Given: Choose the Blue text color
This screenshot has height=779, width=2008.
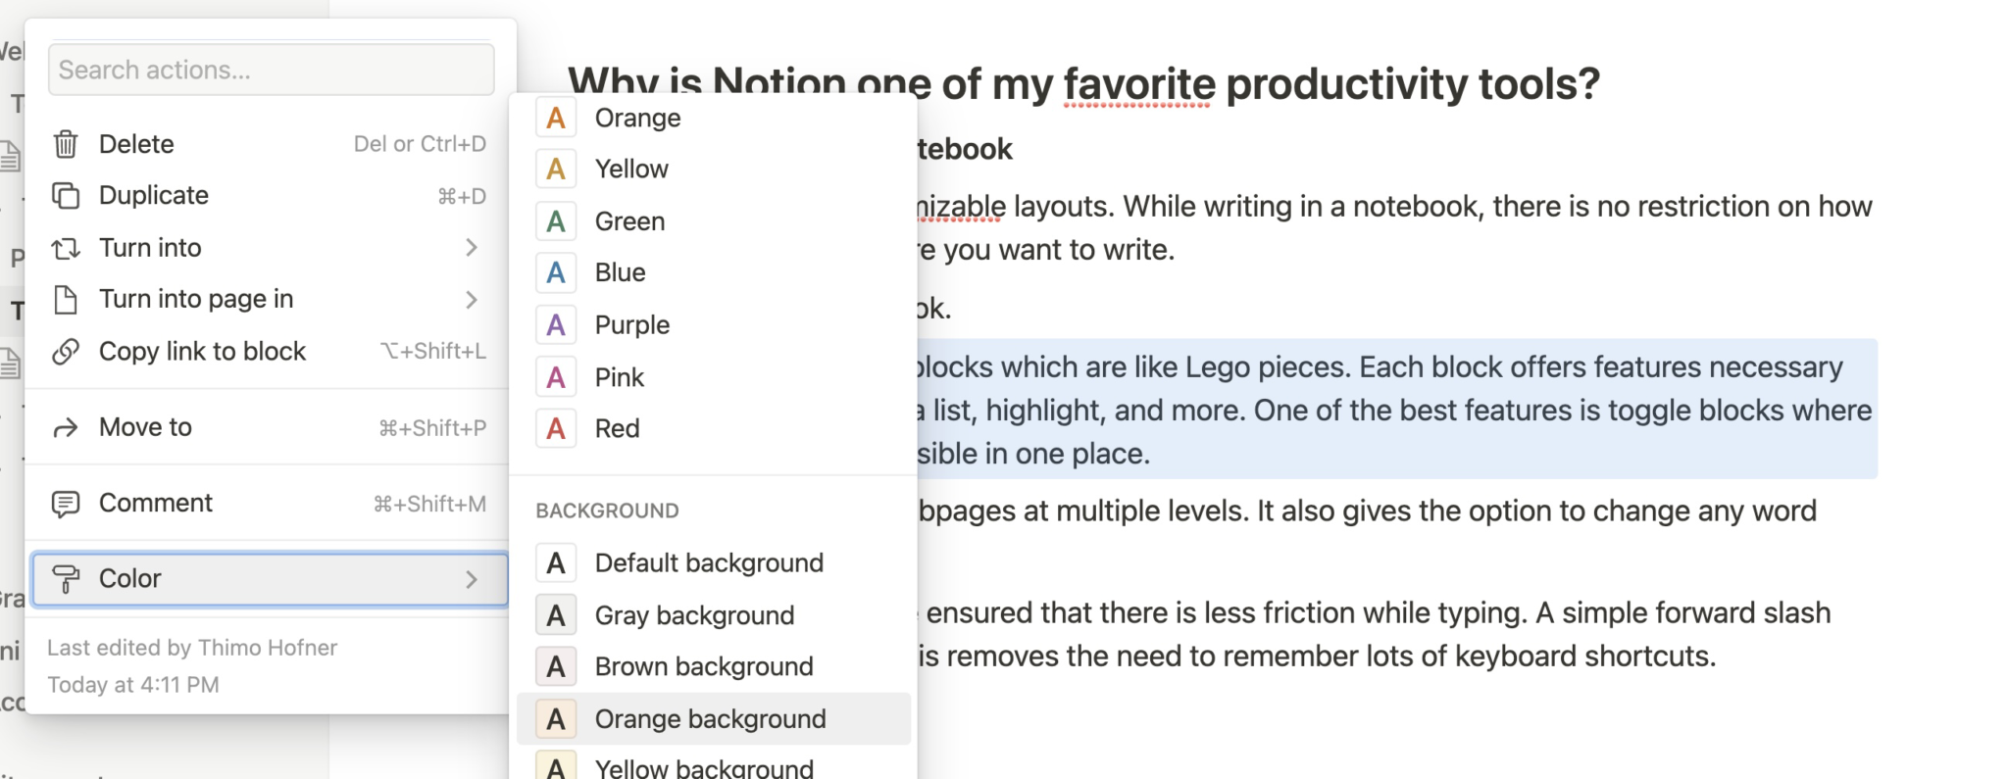Looking at the screenshot, I should point(620,272).
